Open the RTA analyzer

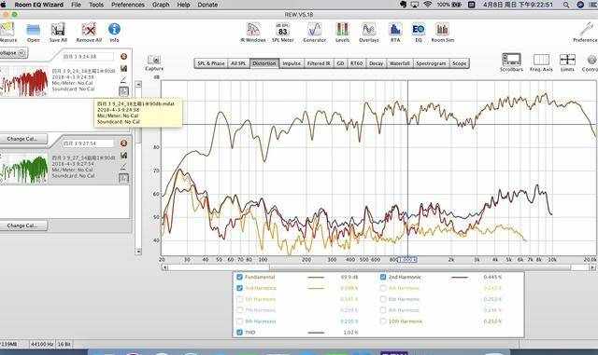point(395,33)
